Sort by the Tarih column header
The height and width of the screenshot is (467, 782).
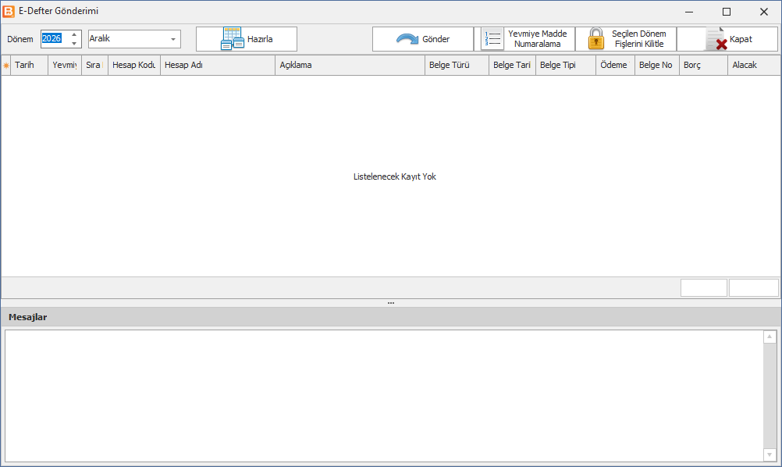(x=30, y=66)
